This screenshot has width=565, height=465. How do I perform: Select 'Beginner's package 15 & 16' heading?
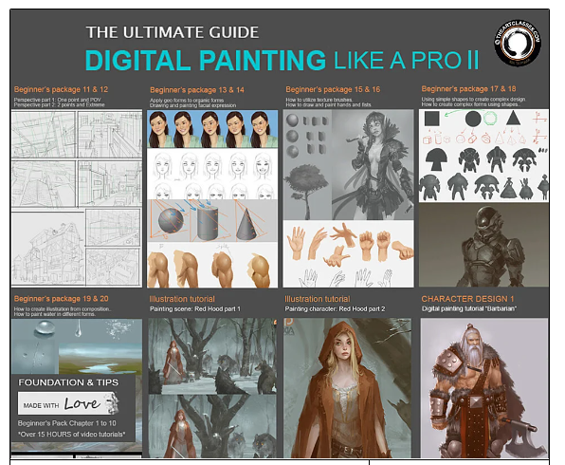pos(333,89)
